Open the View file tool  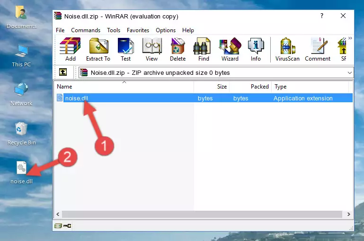[x=152, y=49]
